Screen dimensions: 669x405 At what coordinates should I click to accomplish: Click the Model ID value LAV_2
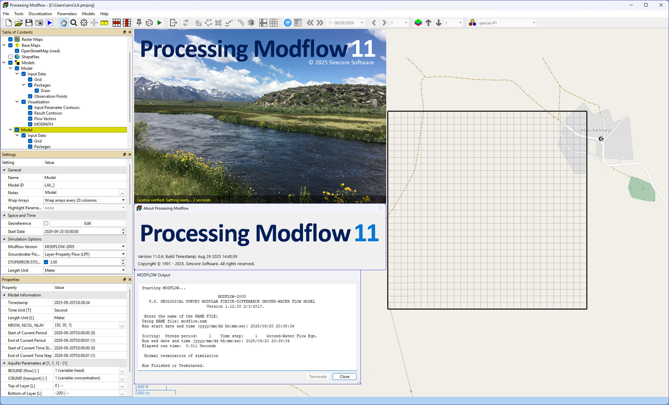pos(50,185)
